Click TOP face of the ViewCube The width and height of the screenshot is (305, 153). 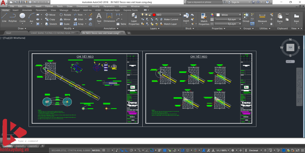(x=290, y=48)
